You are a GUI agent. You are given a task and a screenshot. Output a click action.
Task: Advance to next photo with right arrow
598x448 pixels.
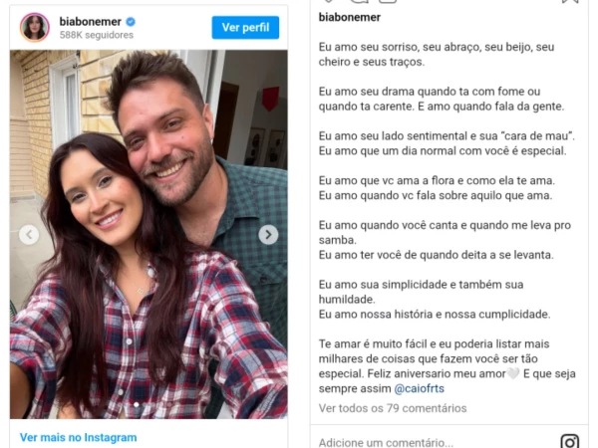pos(268,235)
